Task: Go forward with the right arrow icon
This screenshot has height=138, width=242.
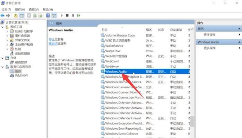Action: pyautogui.click(x=8, y=16)
